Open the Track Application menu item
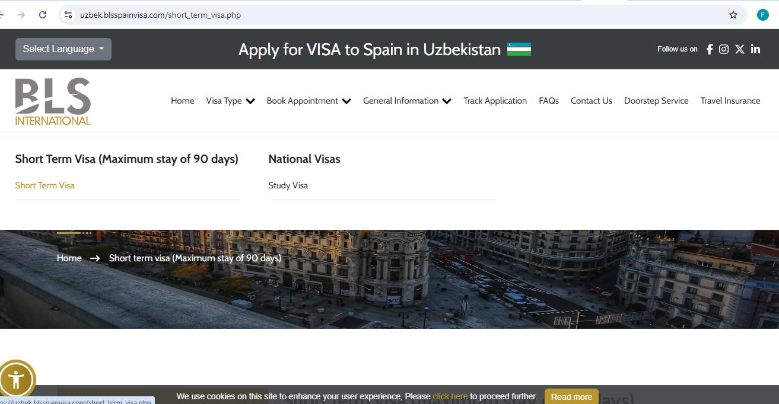Image resolution: width=779 pixels, height=404 pixels. click(495, 101)
